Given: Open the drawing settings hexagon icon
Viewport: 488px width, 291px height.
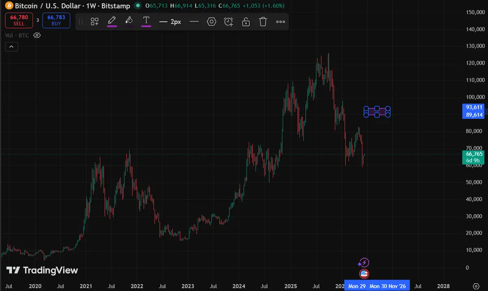Looking at the screenshot, I should coord(211,22).
